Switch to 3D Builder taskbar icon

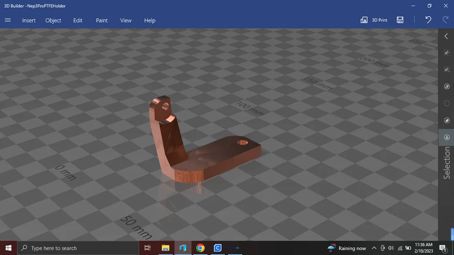tap(183, 248)
